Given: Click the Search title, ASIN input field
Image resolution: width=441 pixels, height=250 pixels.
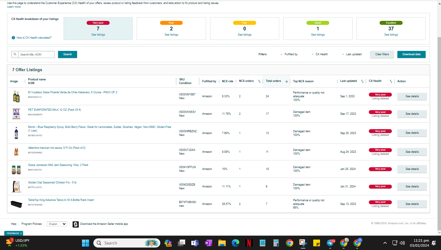Looking at the screenshot, I should tap(37, 54).
